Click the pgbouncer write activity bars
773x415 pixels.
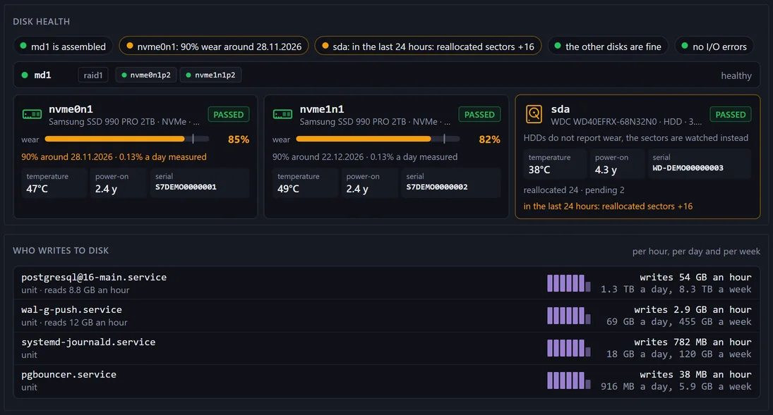[x=568, y=380]
